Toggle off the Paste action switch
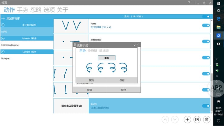Image resolution: width=224 pixels, height=126 pixels. 206,26
